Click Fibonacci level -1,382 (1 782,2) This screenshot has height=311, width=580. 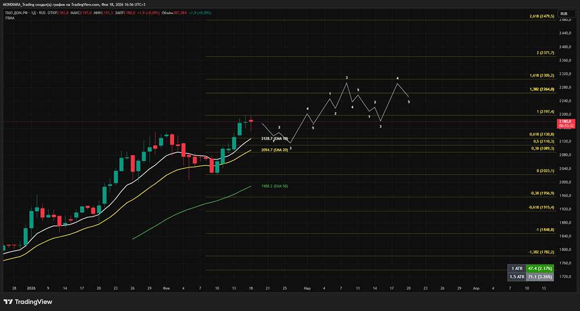(x=542, y=253)
